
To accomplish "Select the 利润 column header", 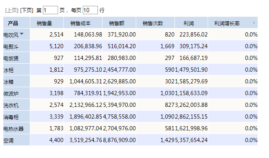I will tap(191, 23).
